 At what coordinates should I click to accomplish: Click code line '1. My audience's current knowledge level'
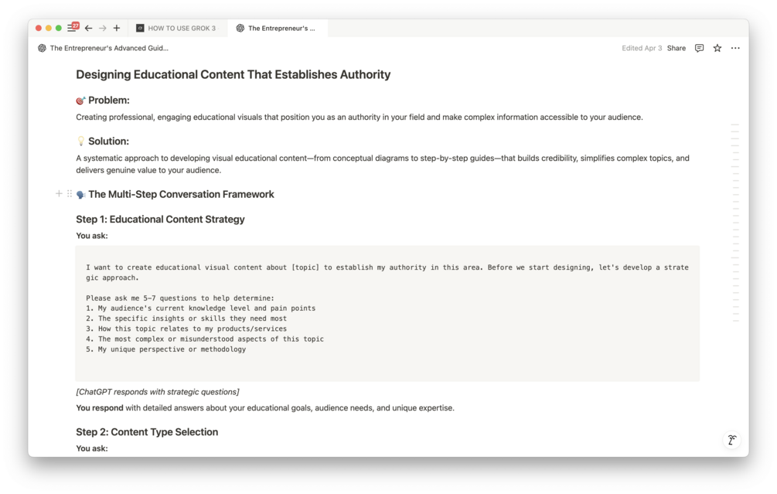click(x=200, y=308)
